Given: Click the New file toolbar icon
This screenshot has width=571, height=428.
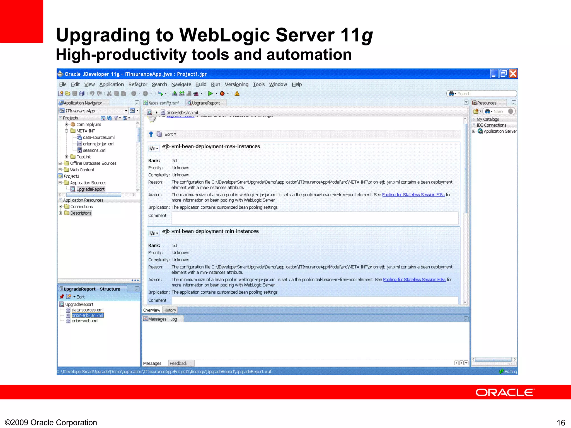Looking at the screenshot, I should pyautogui.click(x=61, y=94).
